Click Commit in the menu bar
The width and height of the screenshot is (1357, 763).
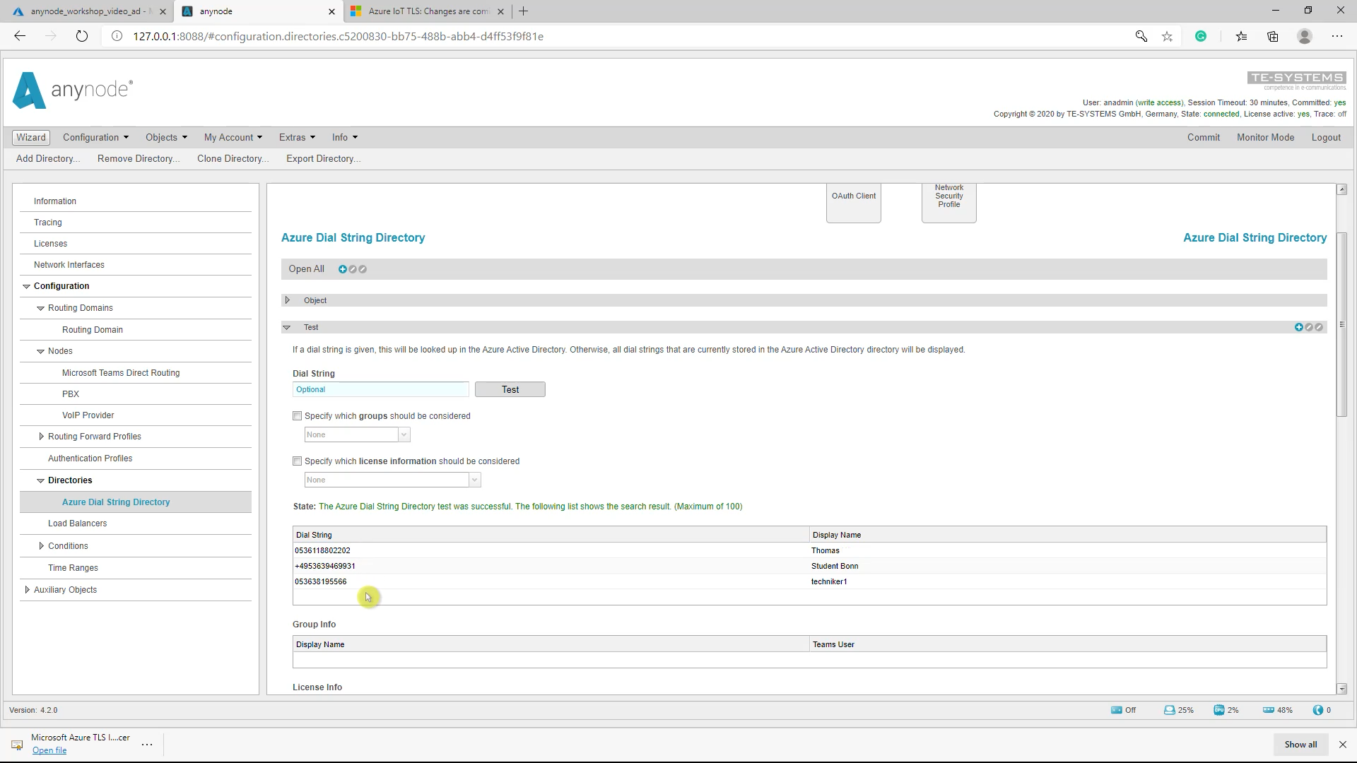coord(1204,137)
